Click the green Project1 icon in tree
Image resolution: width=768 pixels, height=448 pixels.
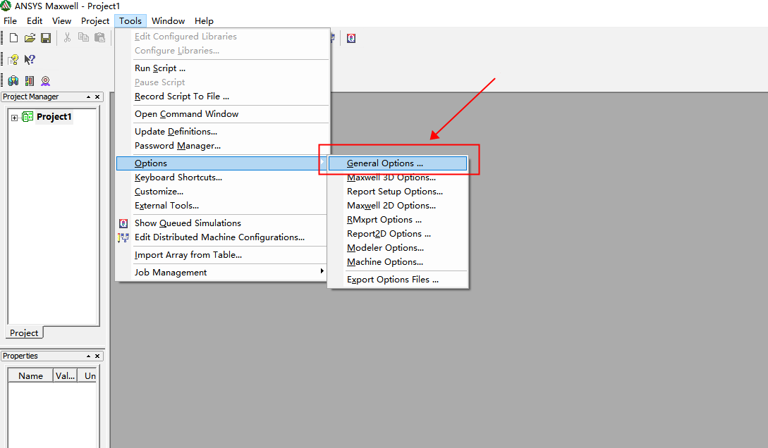pyautogui.click(x=28, y=117)
